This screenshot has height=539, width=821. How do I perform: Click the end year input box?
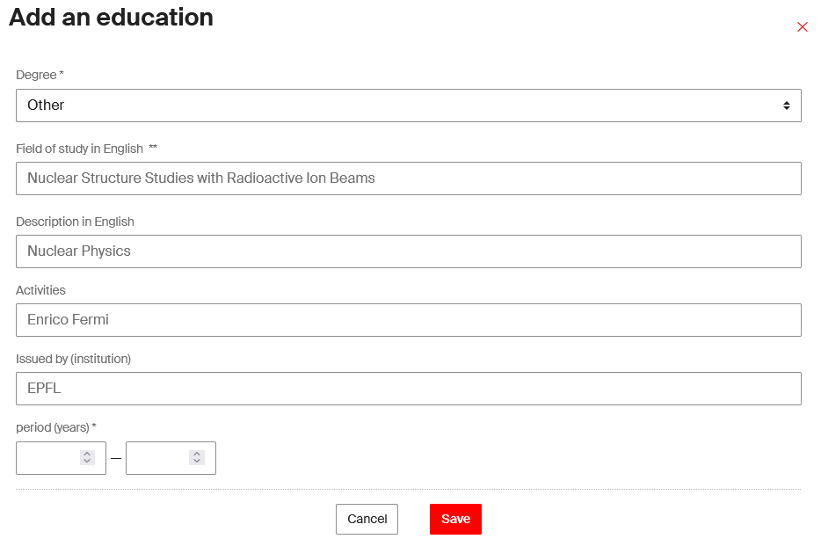[x=158, y=457]
